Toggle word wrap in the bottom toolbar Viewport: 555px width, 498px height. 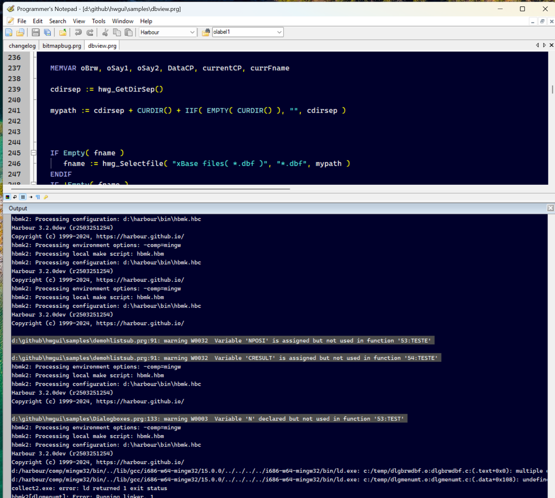15,197
